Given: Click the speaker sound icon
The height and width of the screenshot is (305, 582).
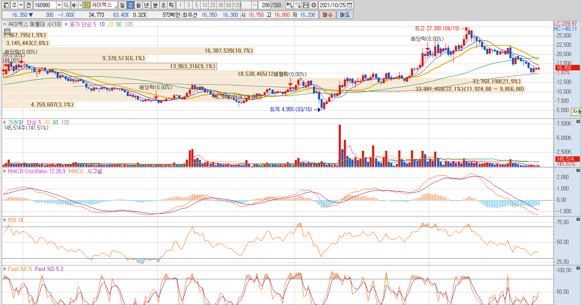Looking at the screenshot, I should [74, 5].
